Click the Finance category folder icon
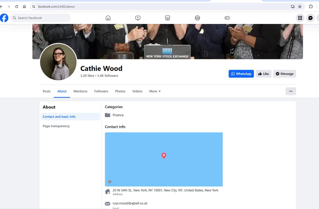Image resolution: width=319 pixels, height=209 pixels. pyautogui.click(x=107, y=115)
